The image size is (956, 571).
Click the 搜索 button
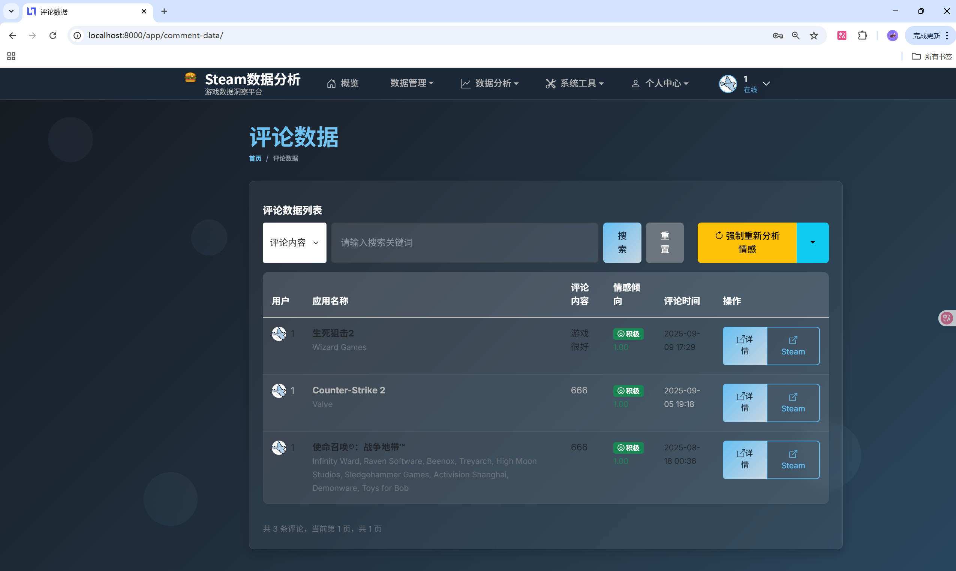[x=622, y=243]
